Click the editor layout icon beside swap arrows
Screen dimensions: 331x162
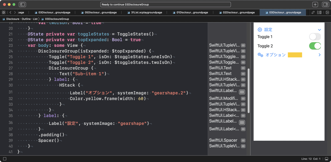point(319,12)
